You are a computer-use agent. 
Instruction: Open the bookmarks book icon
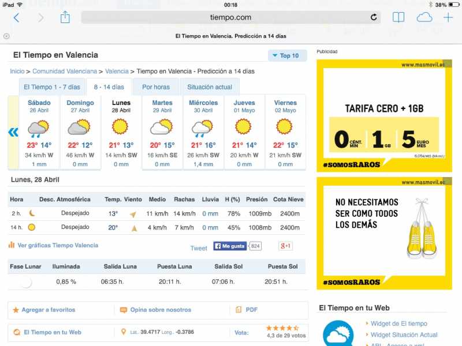point(398,17)
